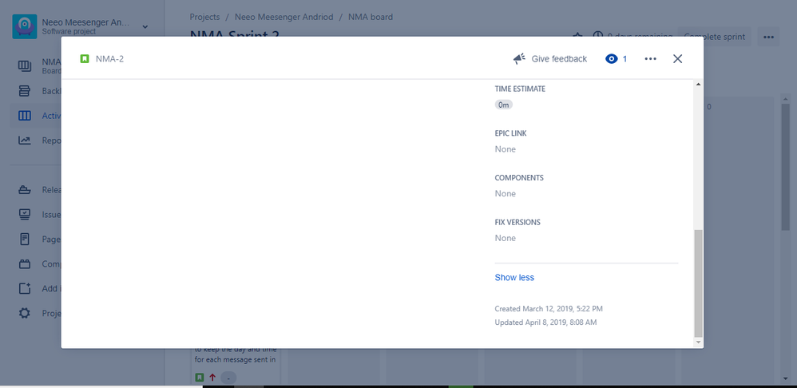Click the Add item icon in sidebar

[x=25, y=288]
